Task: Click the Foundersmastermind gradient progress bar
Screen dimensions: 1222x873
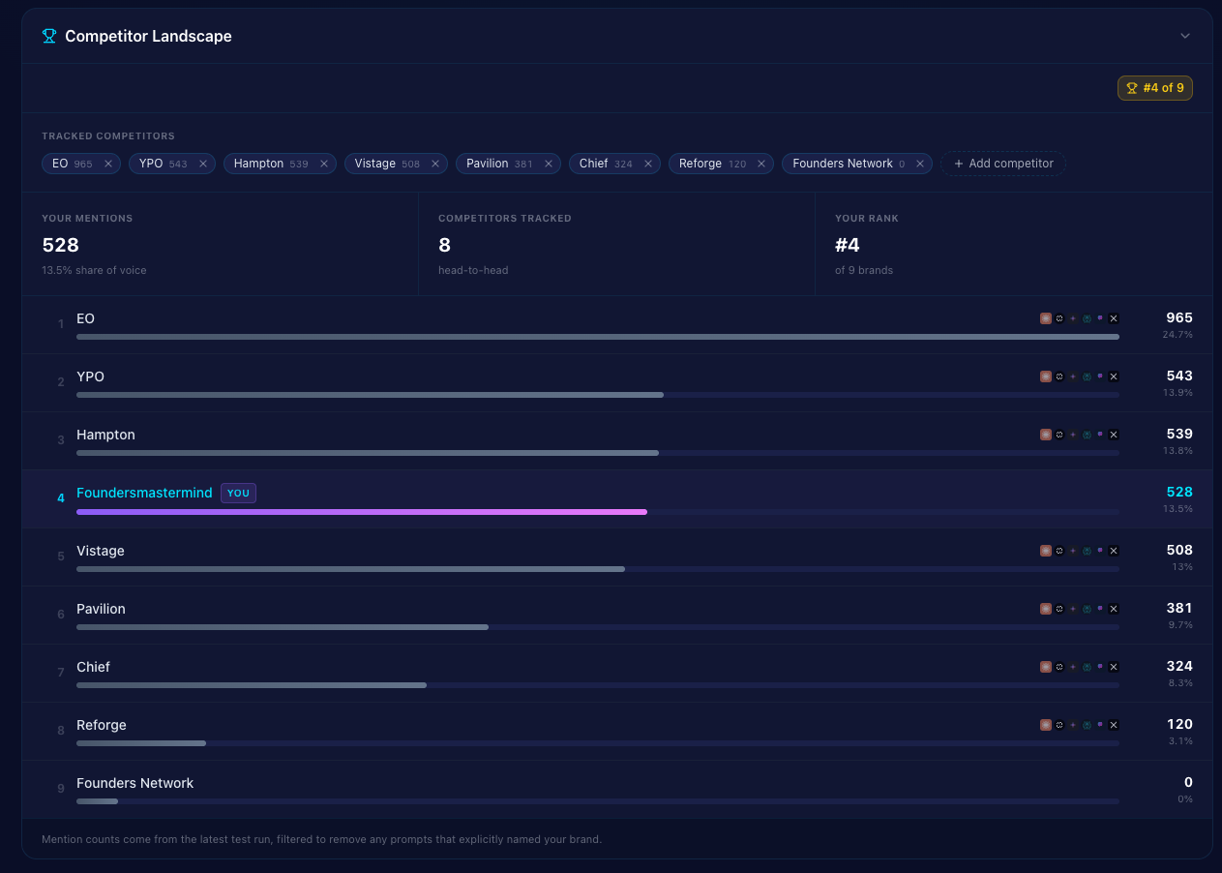Action: 362,511
